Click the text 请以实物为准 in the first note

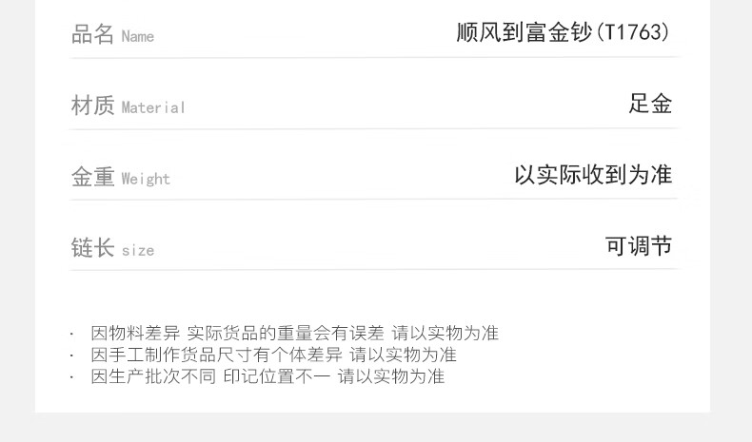[x=445, y=333]
